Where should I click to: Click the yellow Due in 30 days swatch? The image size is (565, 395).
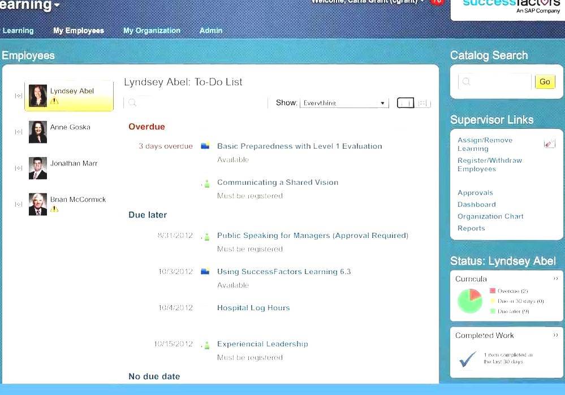point(493,301)
